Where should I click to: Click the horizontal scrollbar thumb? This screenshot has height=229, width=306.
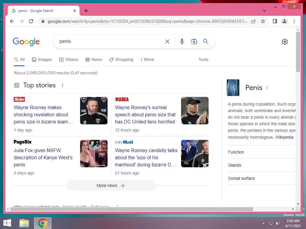[132, 209]
